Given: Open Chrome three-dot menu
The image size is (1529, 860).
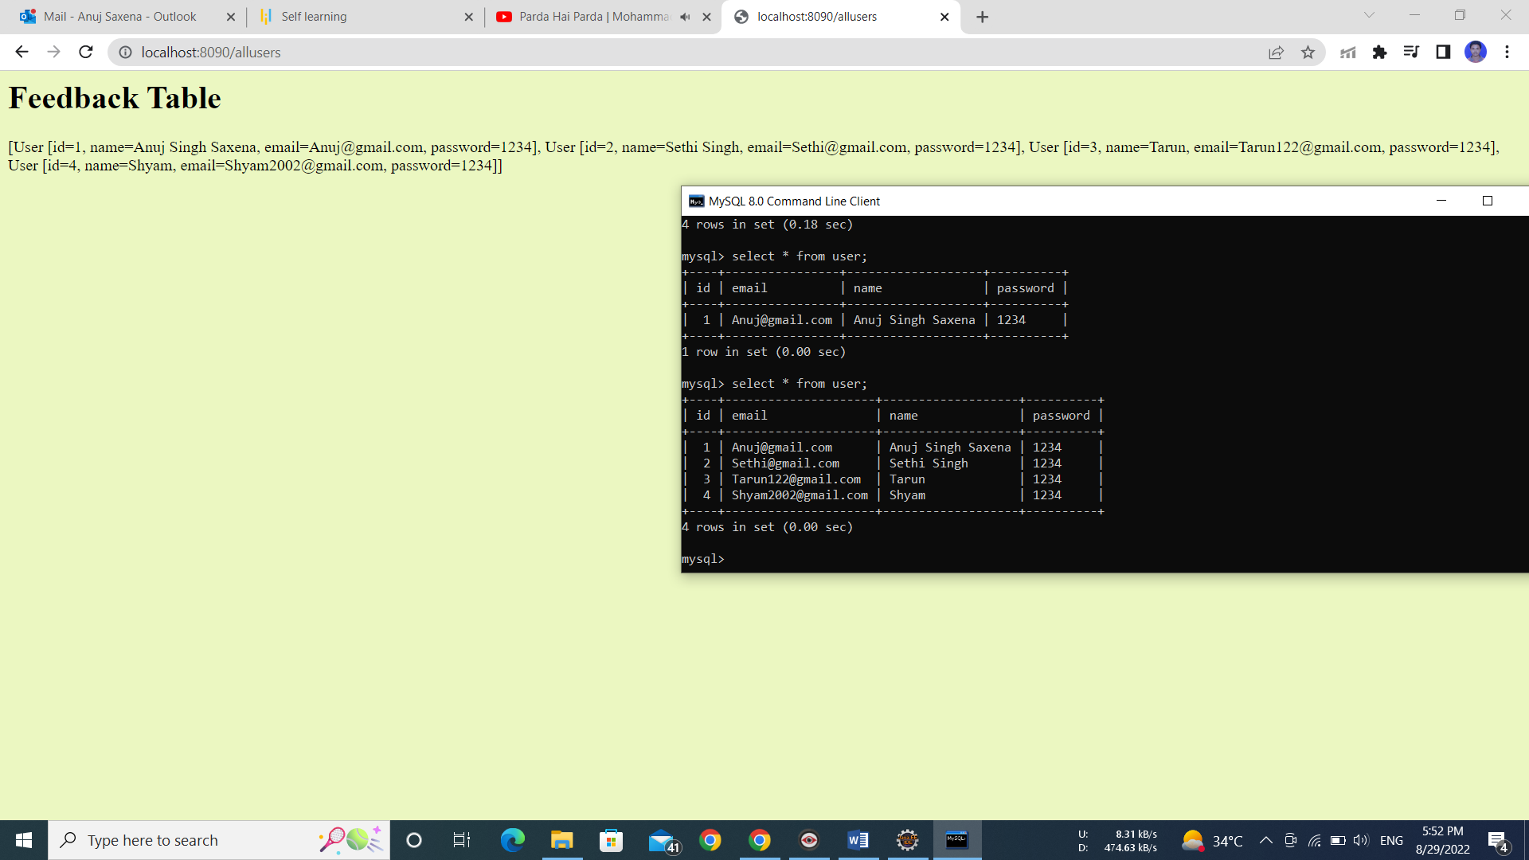Looking at the screenshot, I should 1507,53.
